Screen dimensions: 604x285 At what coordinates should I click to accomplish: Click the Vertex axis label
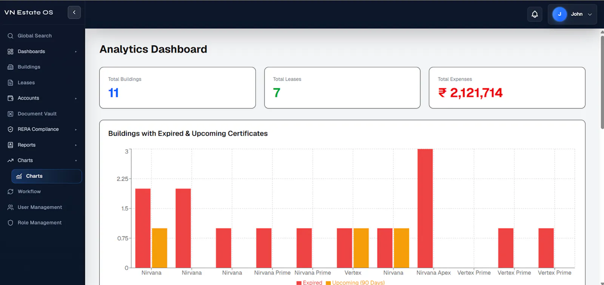(x=353, y=273)
